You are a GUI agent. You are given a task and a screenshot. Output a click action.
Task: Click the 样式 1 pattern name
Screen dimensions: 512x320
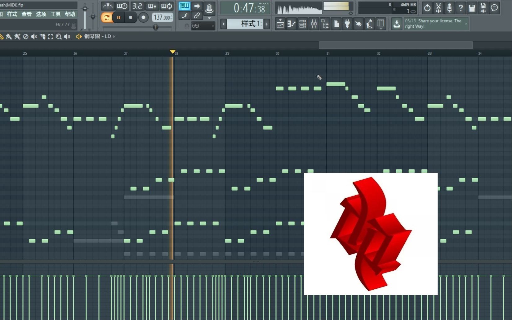(245, 24)
